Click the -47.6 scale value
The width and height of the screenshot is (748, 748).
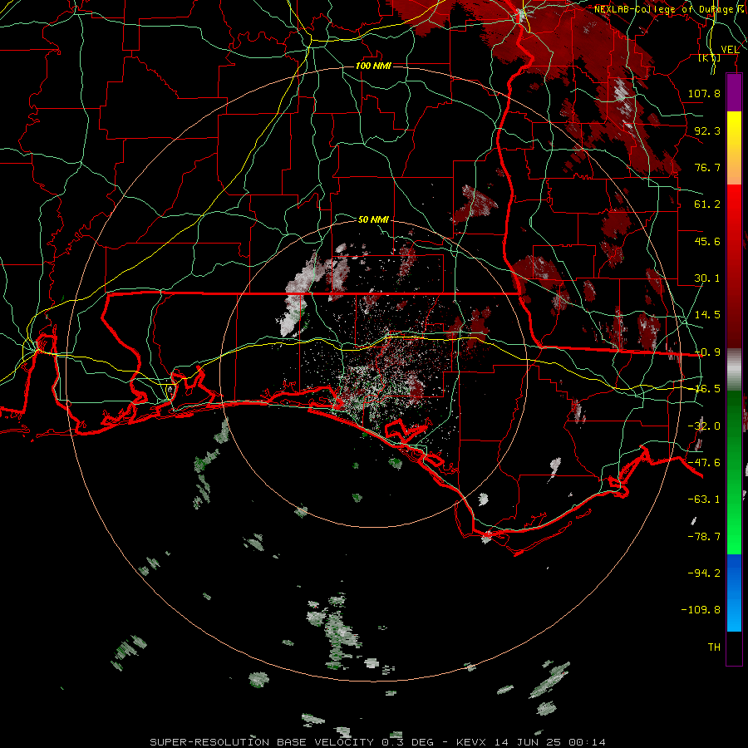pyautogui.click(x=704, y=463)
